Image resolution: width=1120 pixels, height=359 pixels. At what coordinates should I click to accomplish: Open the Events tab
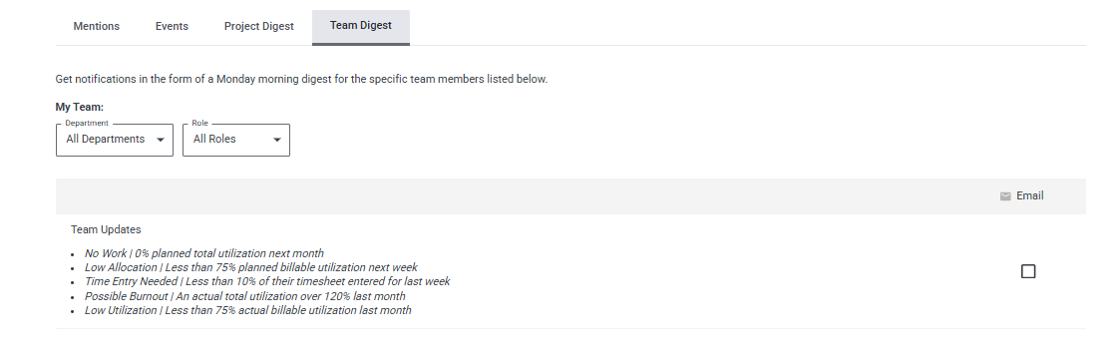click(172, 26)
